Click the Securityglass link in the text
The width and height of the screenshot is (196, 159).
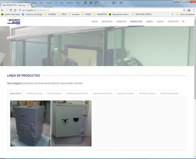(x=15, y=83)
